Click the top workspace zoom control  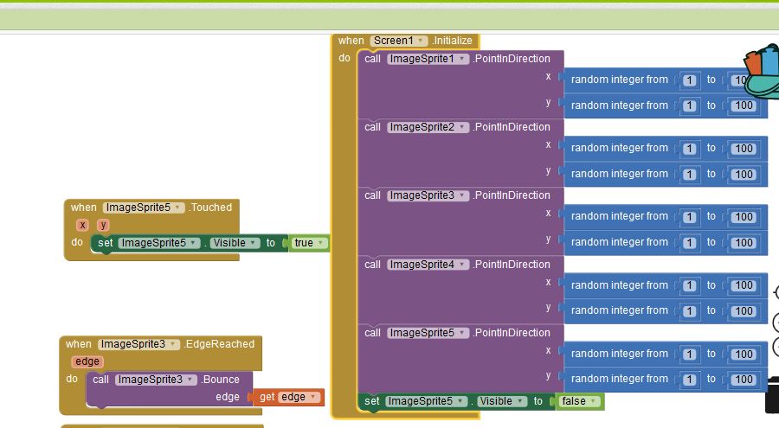tap(775, 293)
